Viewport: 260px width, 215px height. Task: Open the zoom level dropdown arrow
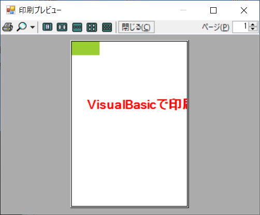(x=33, y=27)
